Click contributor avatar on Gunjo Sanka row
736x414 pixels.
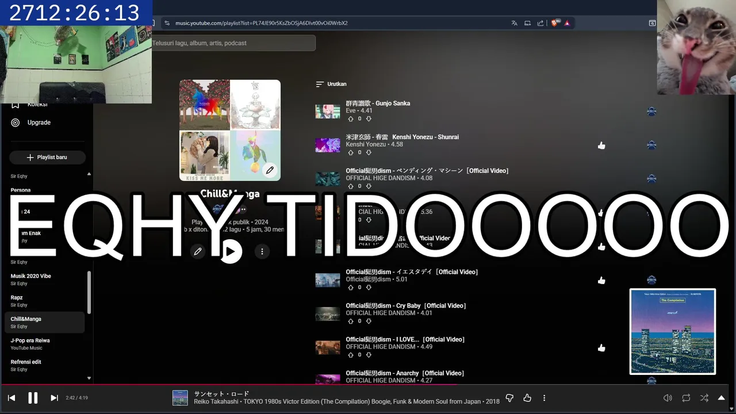651,112
